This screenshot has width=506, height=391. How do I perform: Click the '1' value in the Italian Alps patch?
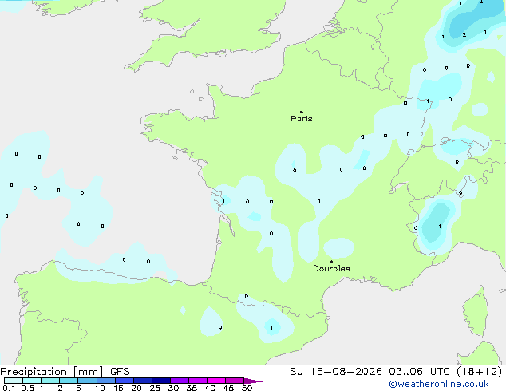click(440, 227)
